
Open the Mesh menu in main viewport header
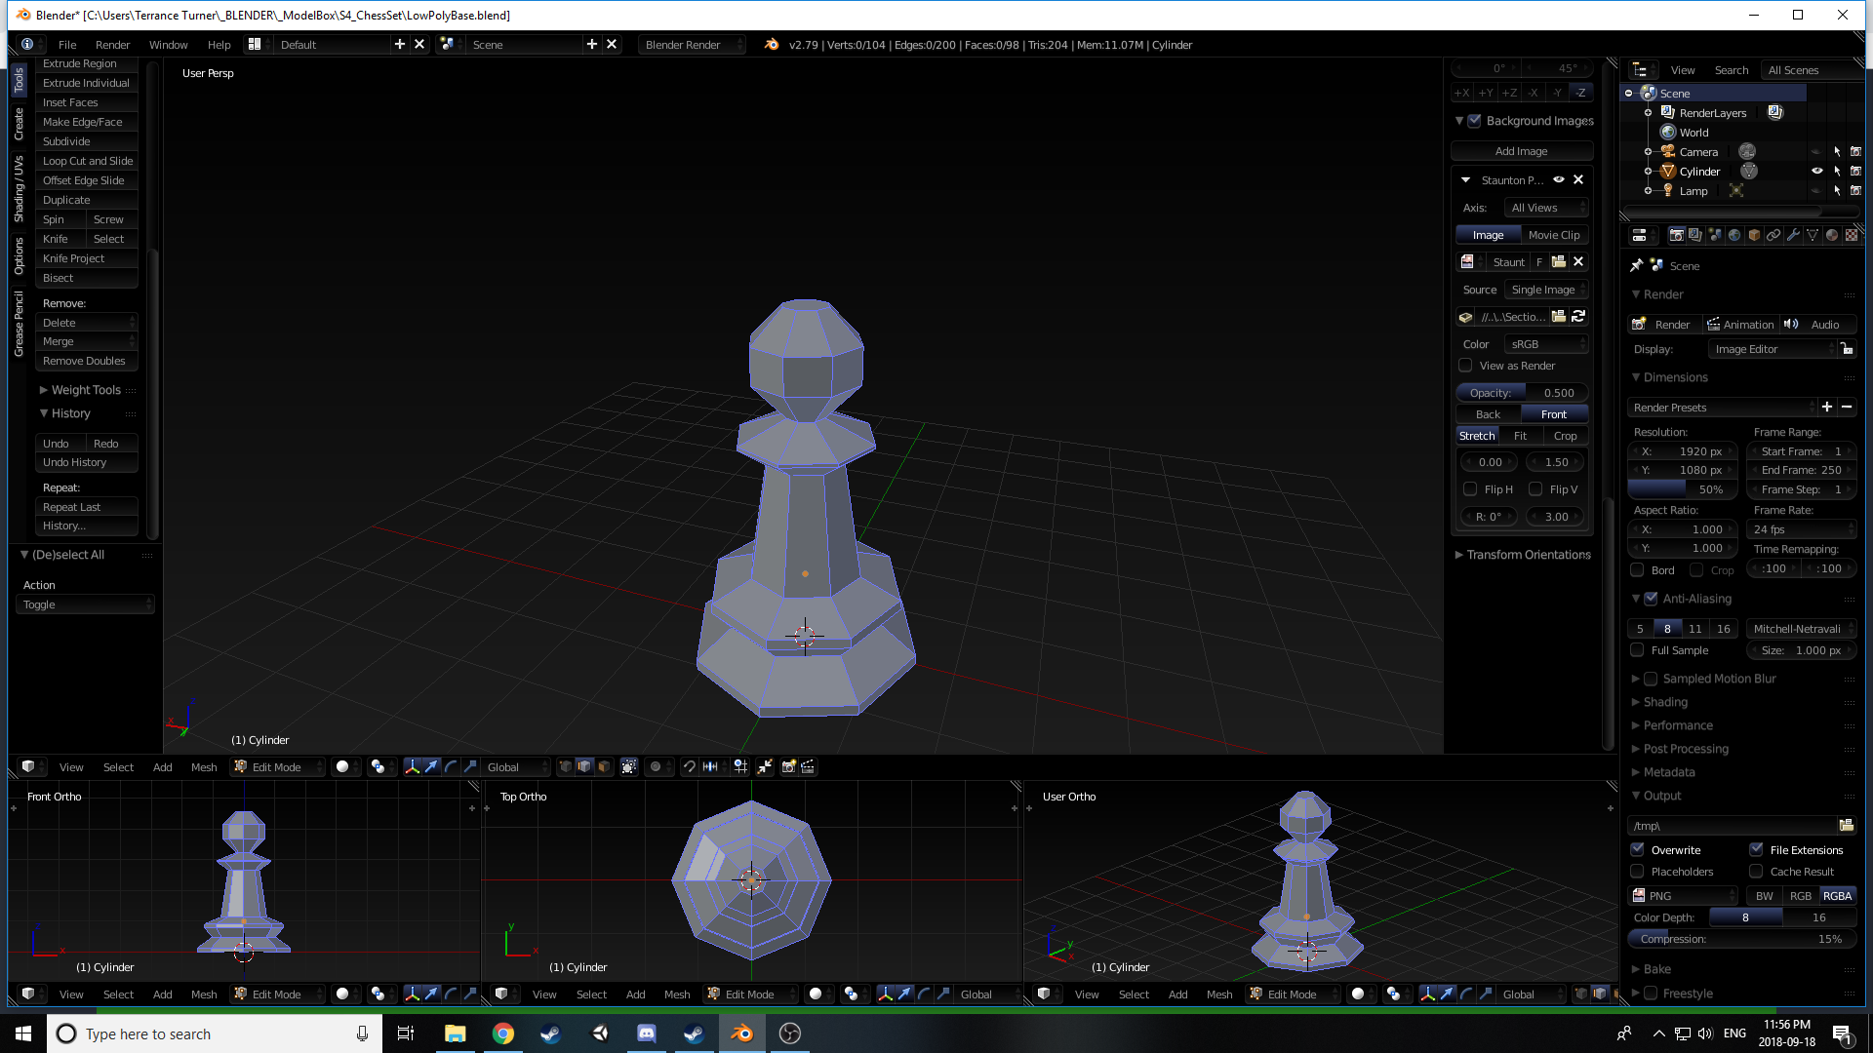pos(204,767)
